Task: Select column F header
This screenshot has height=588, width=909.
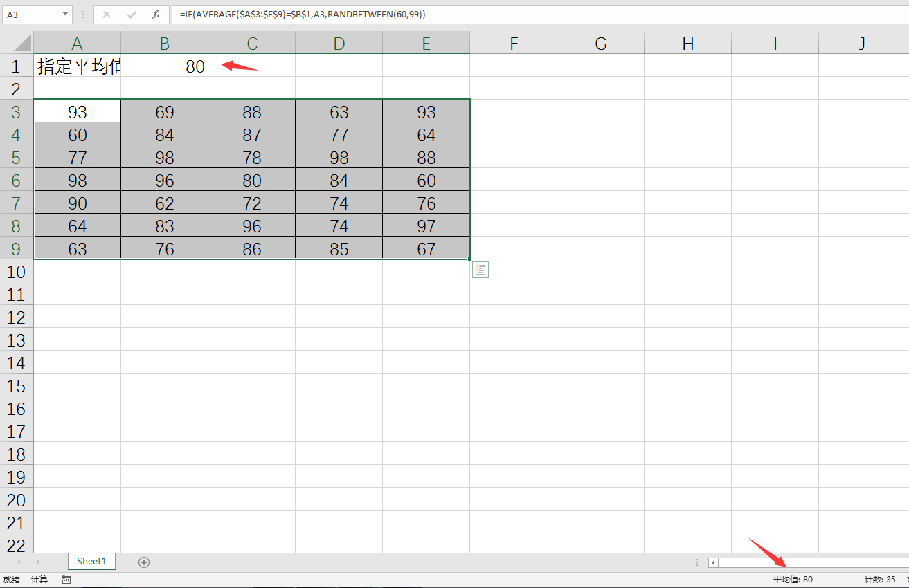Action: pyautogui.click(x=513, y=43)
